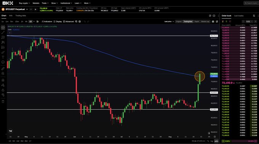Open the Indicators button
The width and height of the screenshot is (259, 144).
[47, 21]
